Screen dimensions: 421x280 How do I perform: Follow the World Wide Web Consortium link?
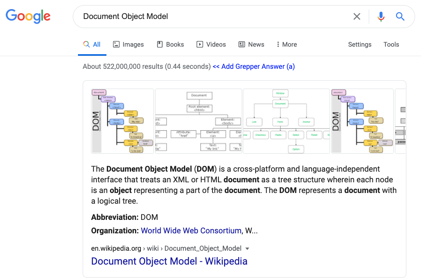(x=191, y=231)
